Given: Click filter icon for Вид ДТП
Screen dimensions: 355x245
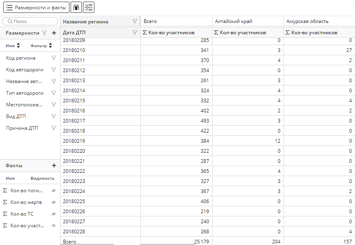Looking at the screenshot, I should coord(54,116).
